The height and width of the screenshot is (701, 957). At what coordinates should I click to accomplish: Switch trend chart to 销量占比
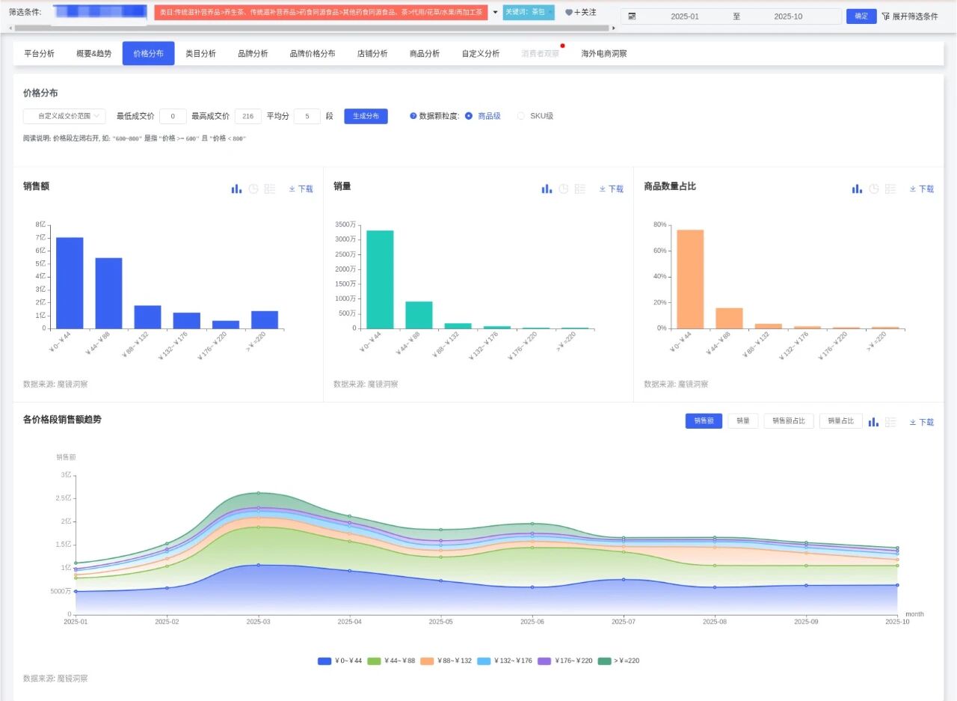click(x=840, y=421)
